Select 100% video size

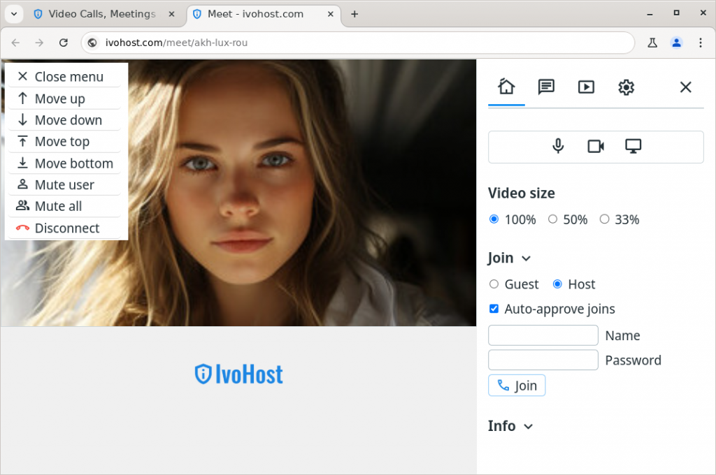coord(494,219)
